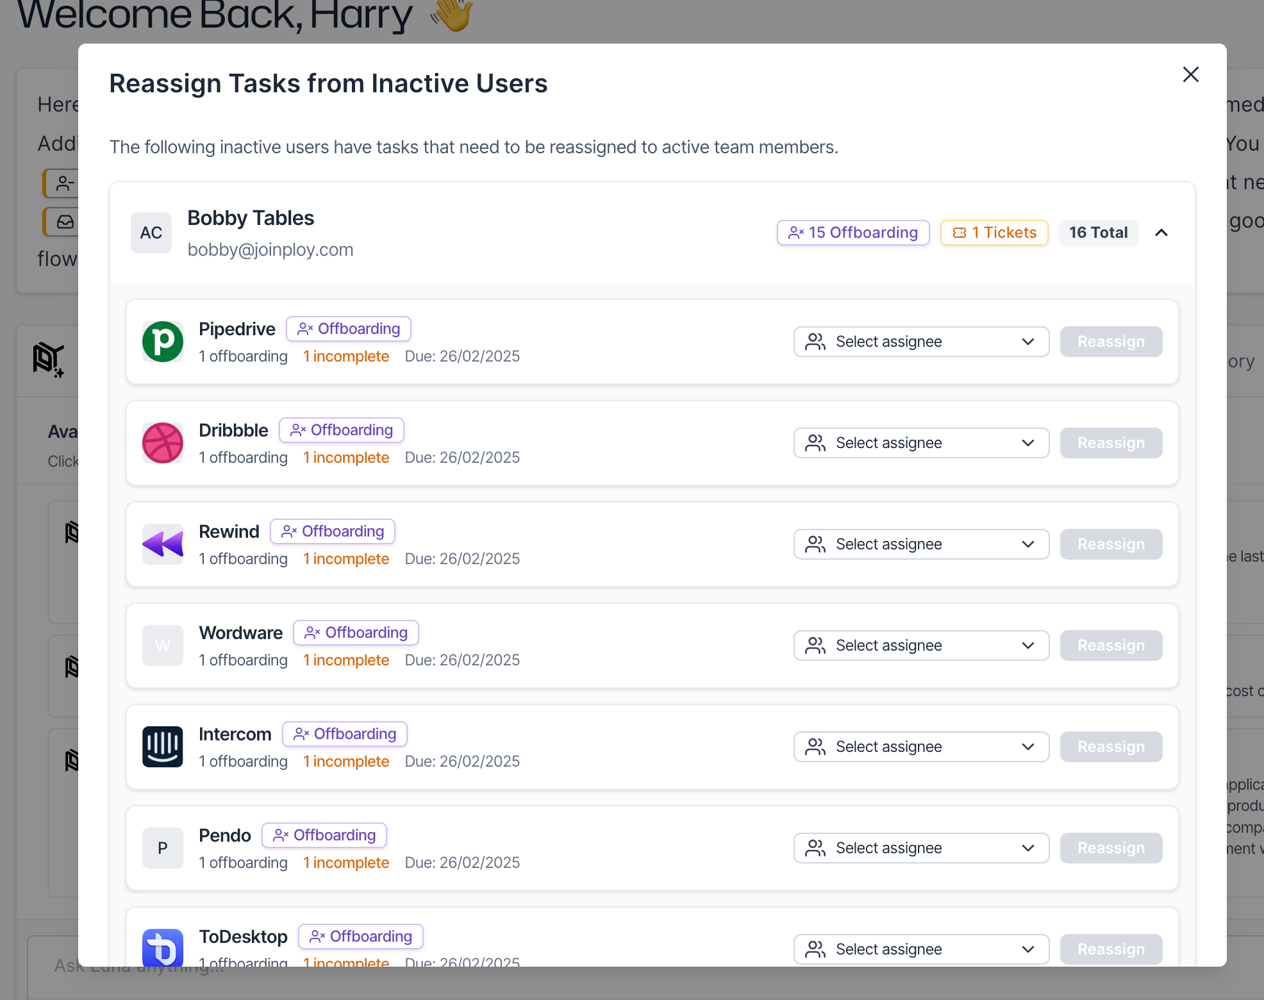Click the Wordware W placeholder icon
Screen dimensions: 1264x1000
tap(162, 646)
